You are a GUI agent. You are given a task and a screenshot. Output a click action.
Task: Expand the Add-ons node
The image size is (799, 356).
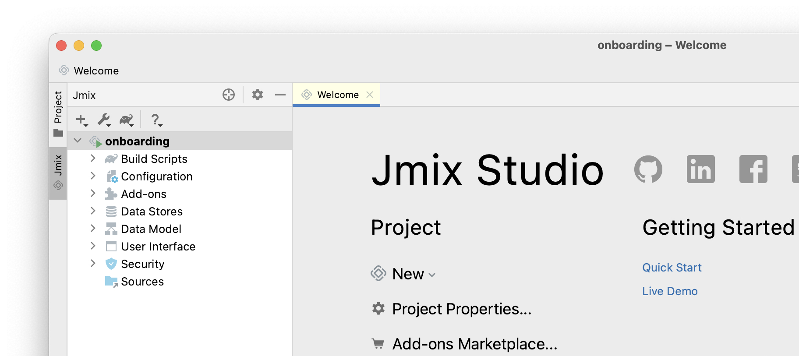tap(93, 193)
